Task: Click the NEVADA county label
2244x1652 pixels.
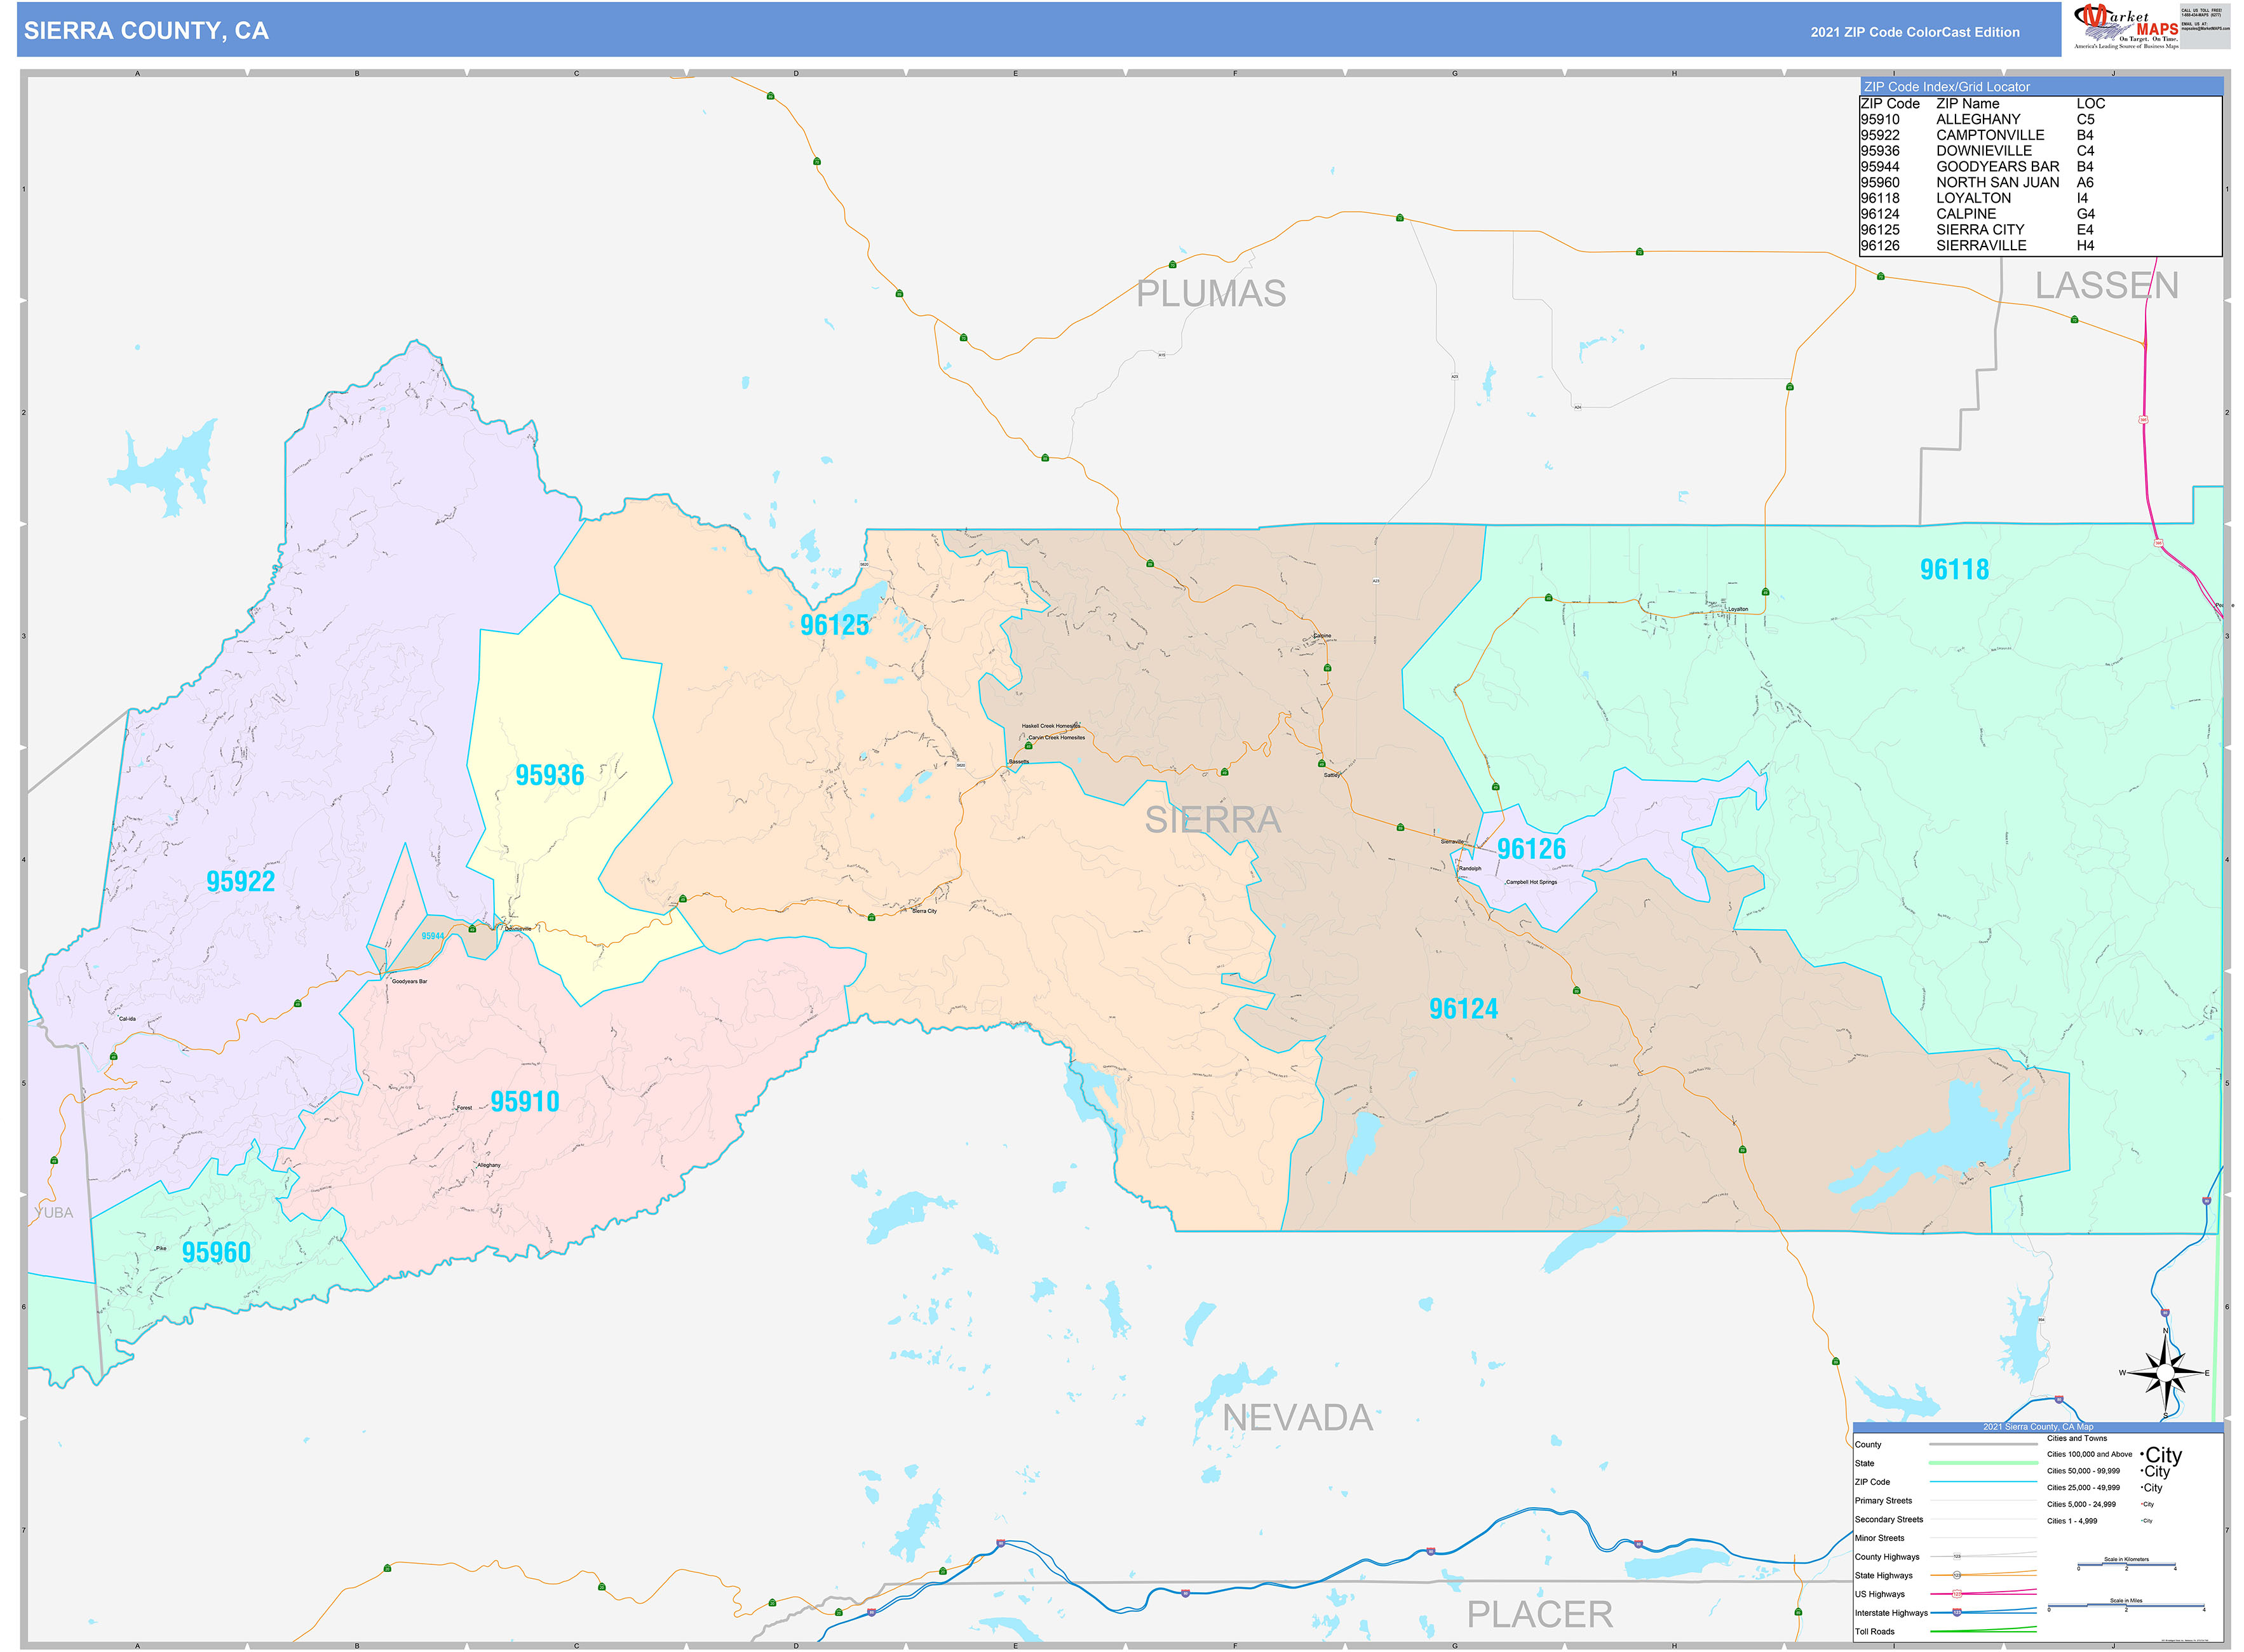Action: pyautogui.click(x=1297, y=1418)
